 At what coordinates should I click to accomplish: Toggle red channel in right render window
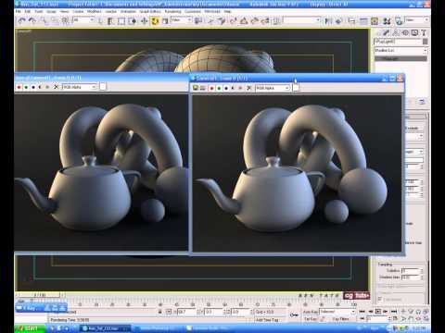coord(211,88)
